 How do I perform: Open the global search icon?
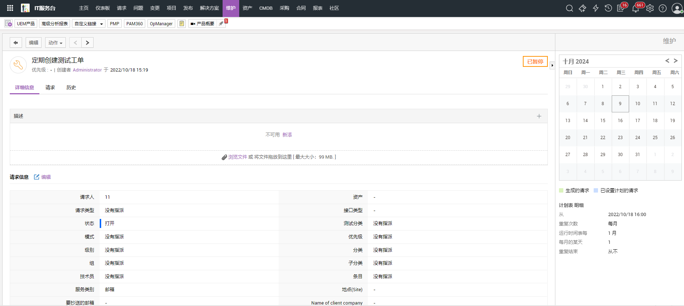pyautogui.click(x=569, y=8)
